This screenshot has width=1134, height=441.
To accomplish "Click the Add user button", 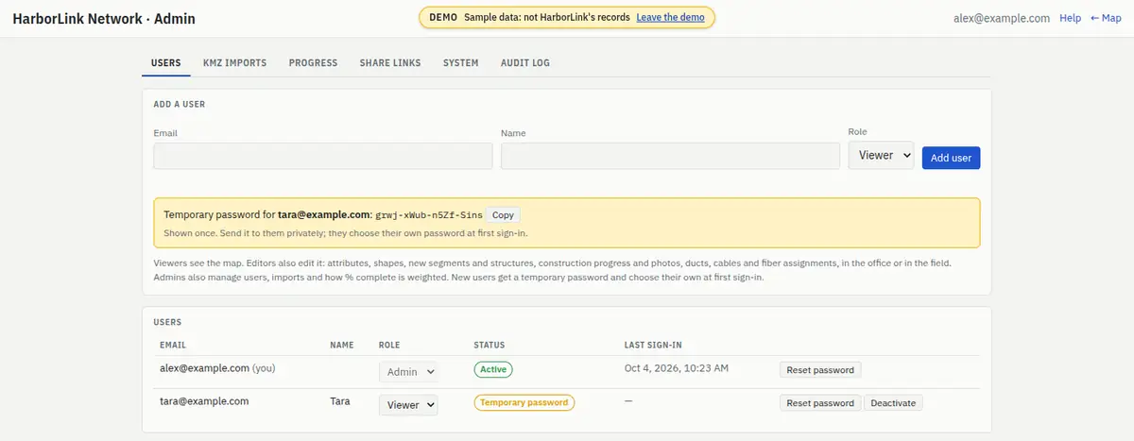I will 951,158.
